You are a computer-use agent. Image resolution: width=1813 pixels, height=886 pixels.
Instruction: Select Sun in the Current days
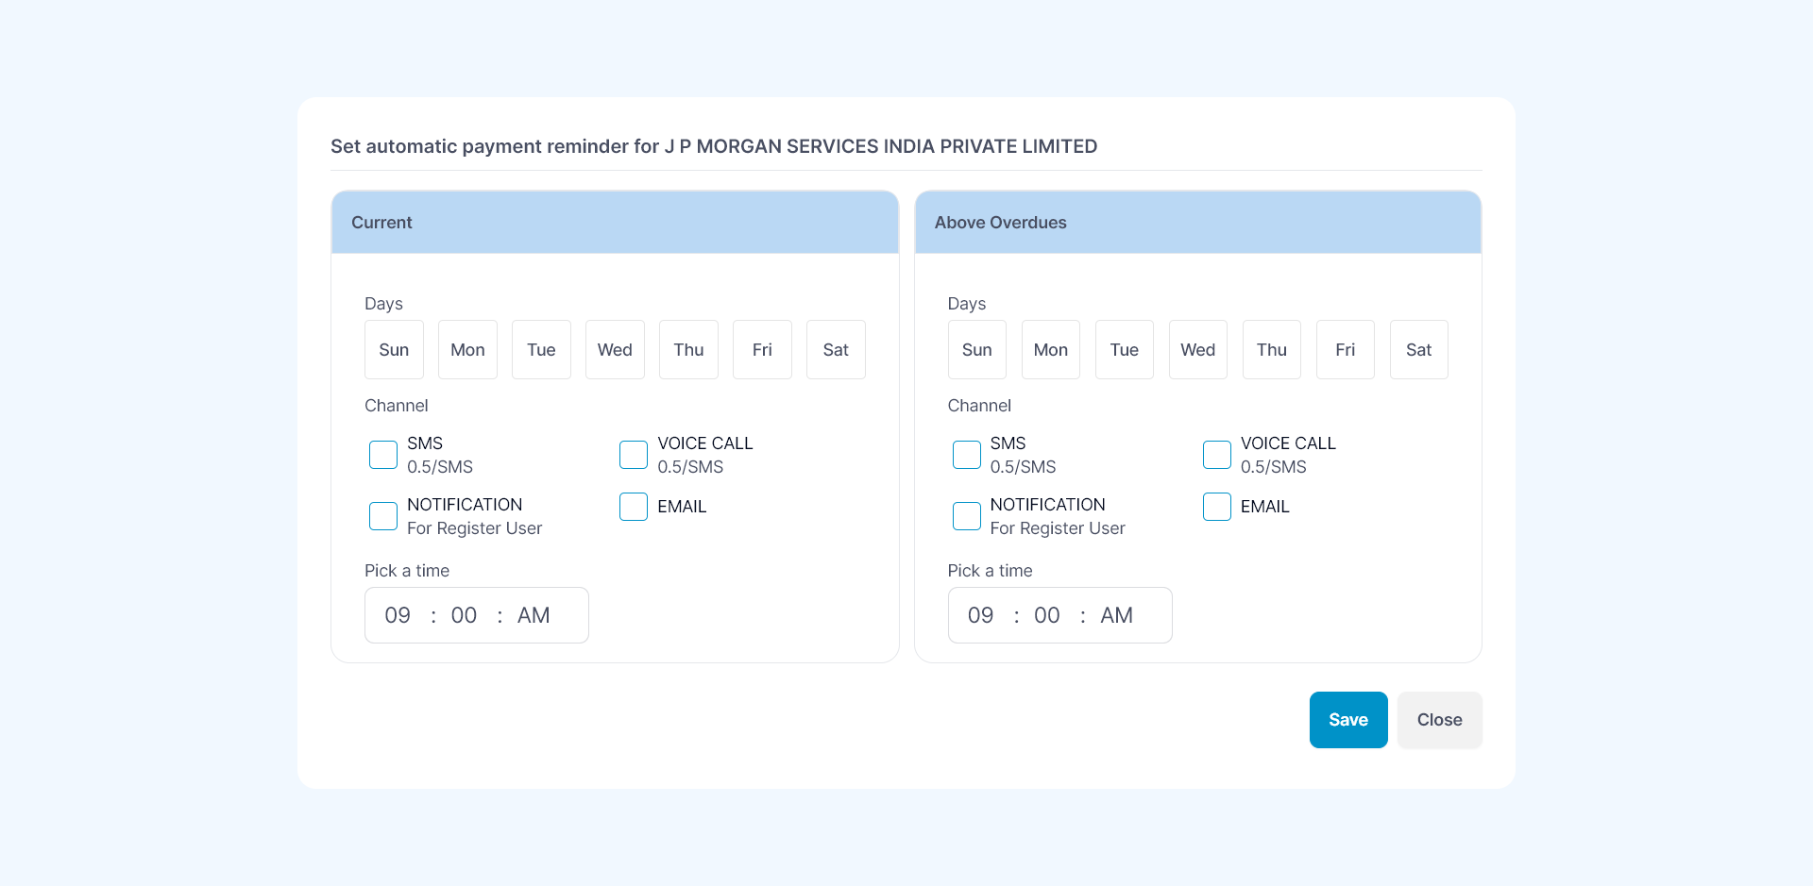point(394,350)
